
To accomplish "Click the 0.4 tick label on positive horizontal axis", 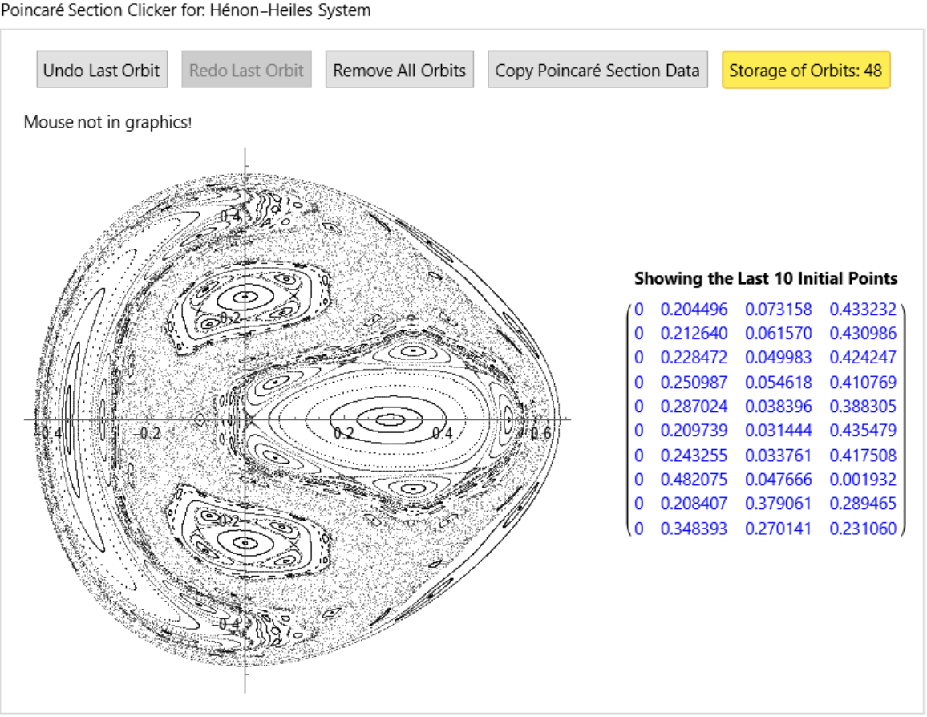I will [442, 433].
